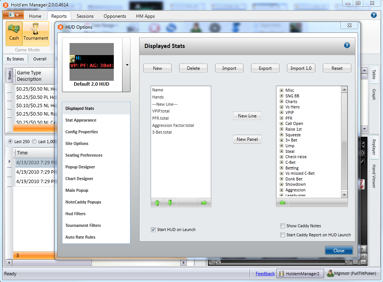This screenshot has height=282, width=383.
Task: Click the Import button
Action: click(229, 68)
